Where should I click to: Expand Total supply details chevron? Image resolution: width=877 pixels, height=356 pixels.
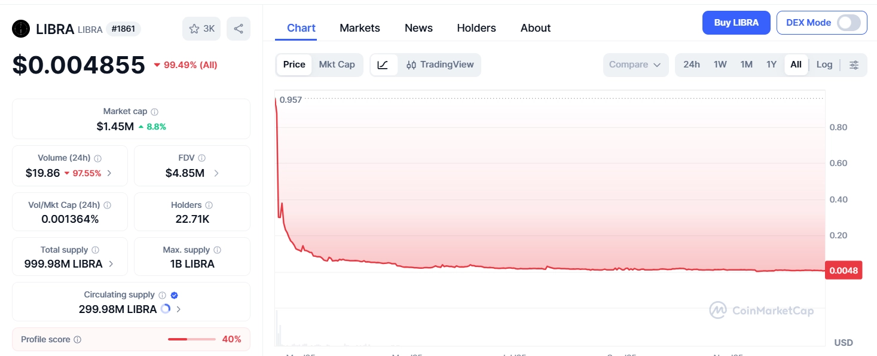[x=111, y=264]
